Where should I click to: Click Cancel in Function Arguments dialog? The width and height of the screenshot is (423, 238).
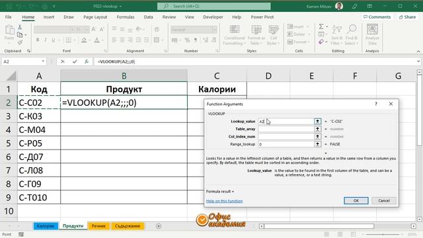point(384,200)
